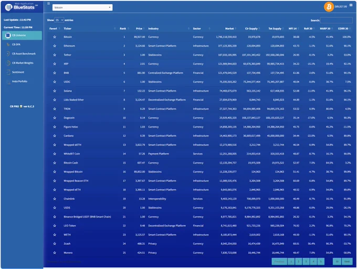
Task: Star Dogecoin as favorite
Action: tap(55, 118)
